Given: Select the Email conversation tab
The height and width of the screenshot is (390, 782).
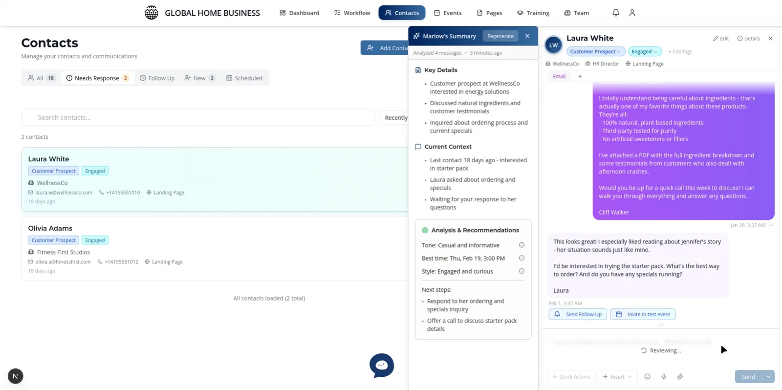Looking at the screenshot, I should [559, 76].
